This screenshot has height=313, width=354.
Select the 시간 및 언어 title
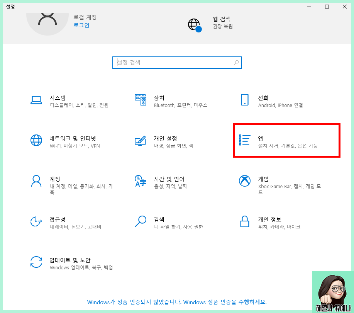pos(169,179)
